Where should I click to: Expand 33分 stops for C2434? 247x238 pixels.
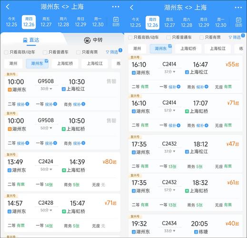coord(170,231)
